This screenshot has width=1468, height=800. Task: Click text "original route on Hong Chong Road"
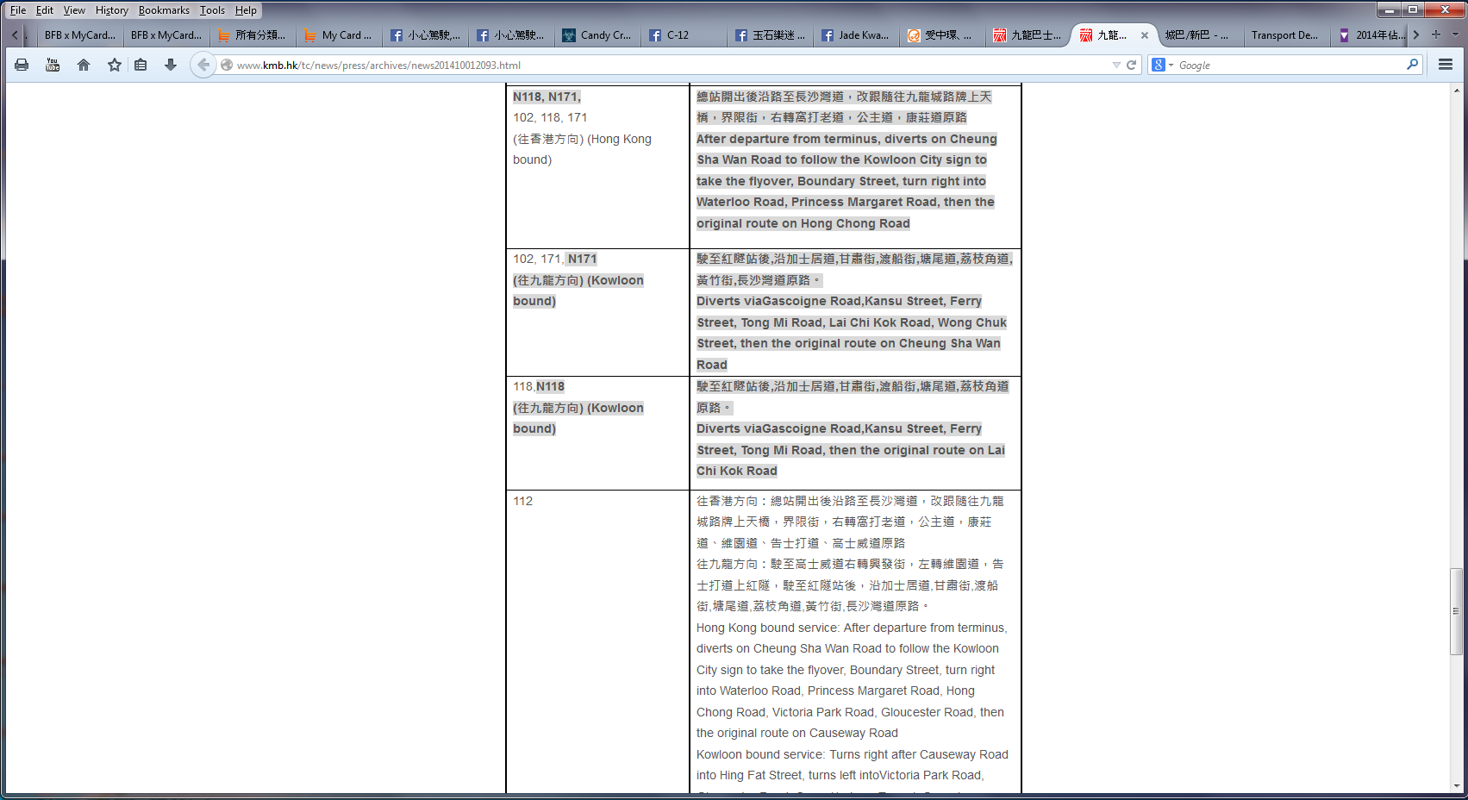(803, 223)
